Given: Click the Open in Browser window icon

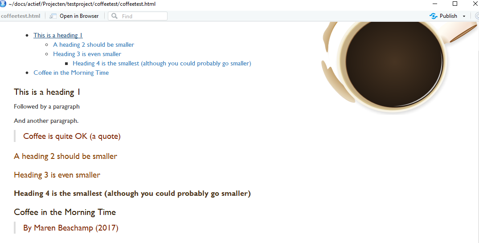Looking at the screenshot, I should pos(53,16).
